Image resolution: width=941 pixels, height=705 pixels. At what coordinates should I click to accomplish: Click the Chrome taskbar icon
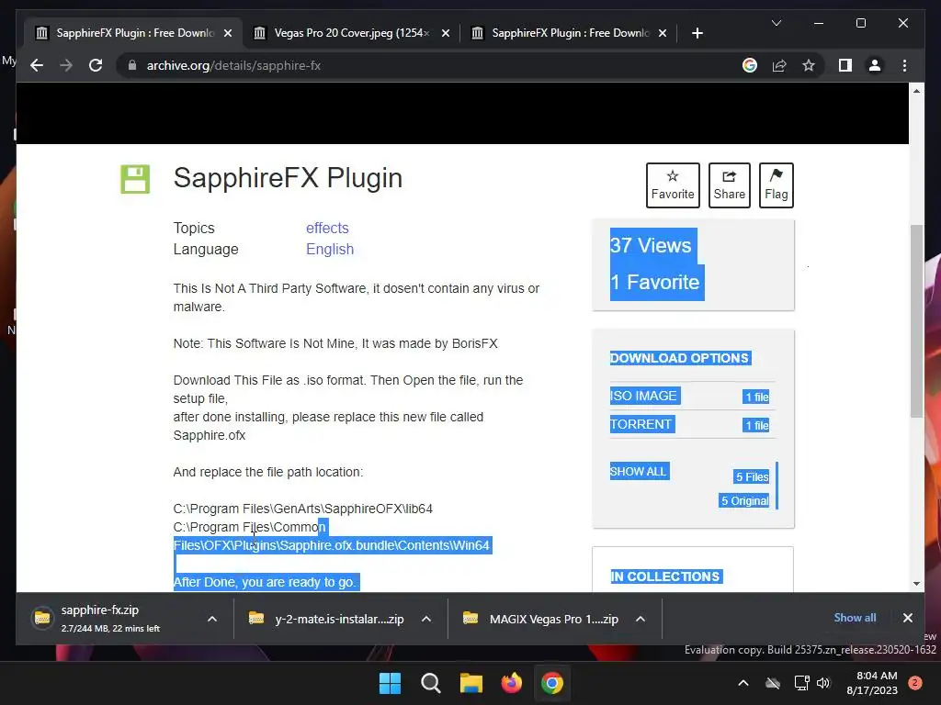[x=552, y=683]
